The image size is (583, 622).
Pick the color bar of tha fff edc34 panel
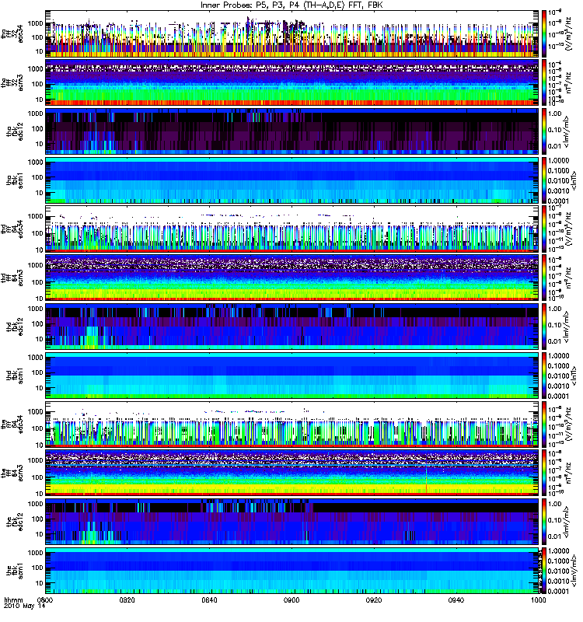click(543, 33)
